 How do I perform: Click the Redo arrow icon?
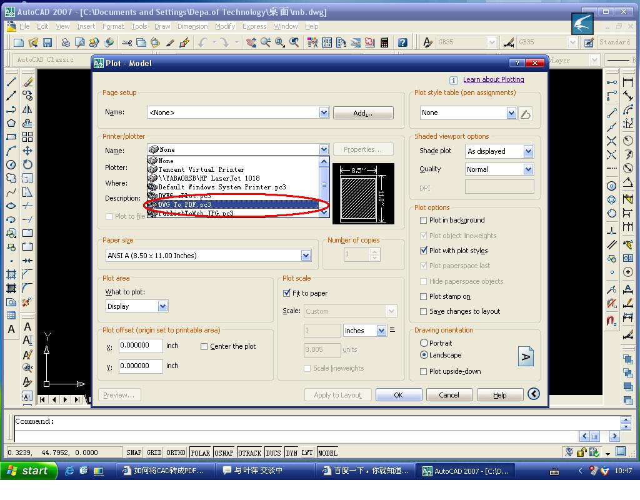224,42
